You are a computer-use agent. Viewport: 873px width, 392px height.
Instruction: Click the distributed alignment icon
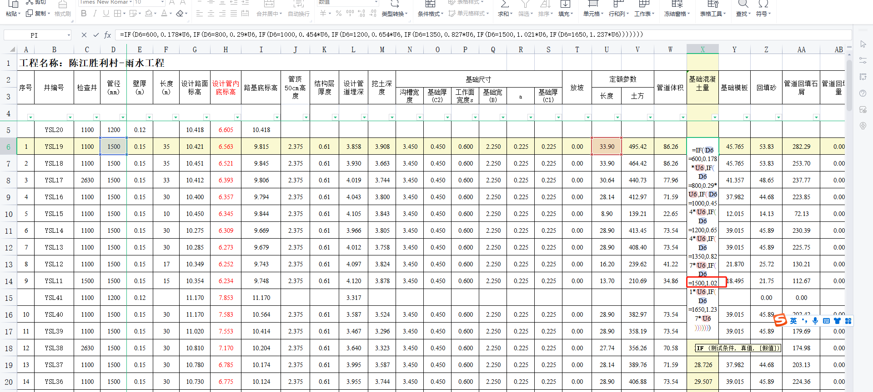[245, 14]
